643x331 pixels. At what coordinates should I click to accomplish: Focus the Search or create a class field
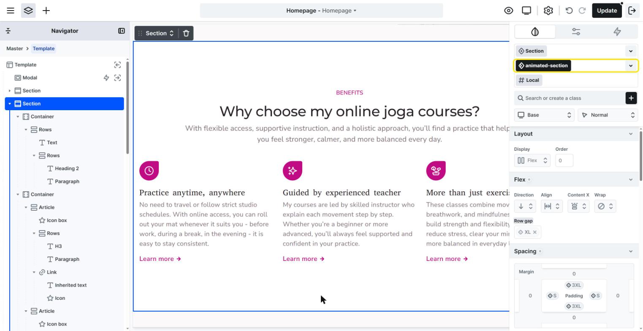(569, 98)
